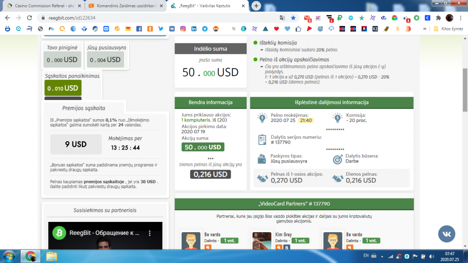
Task: Open the Chrome extensions puzzle icon
Action: [439, 18]
